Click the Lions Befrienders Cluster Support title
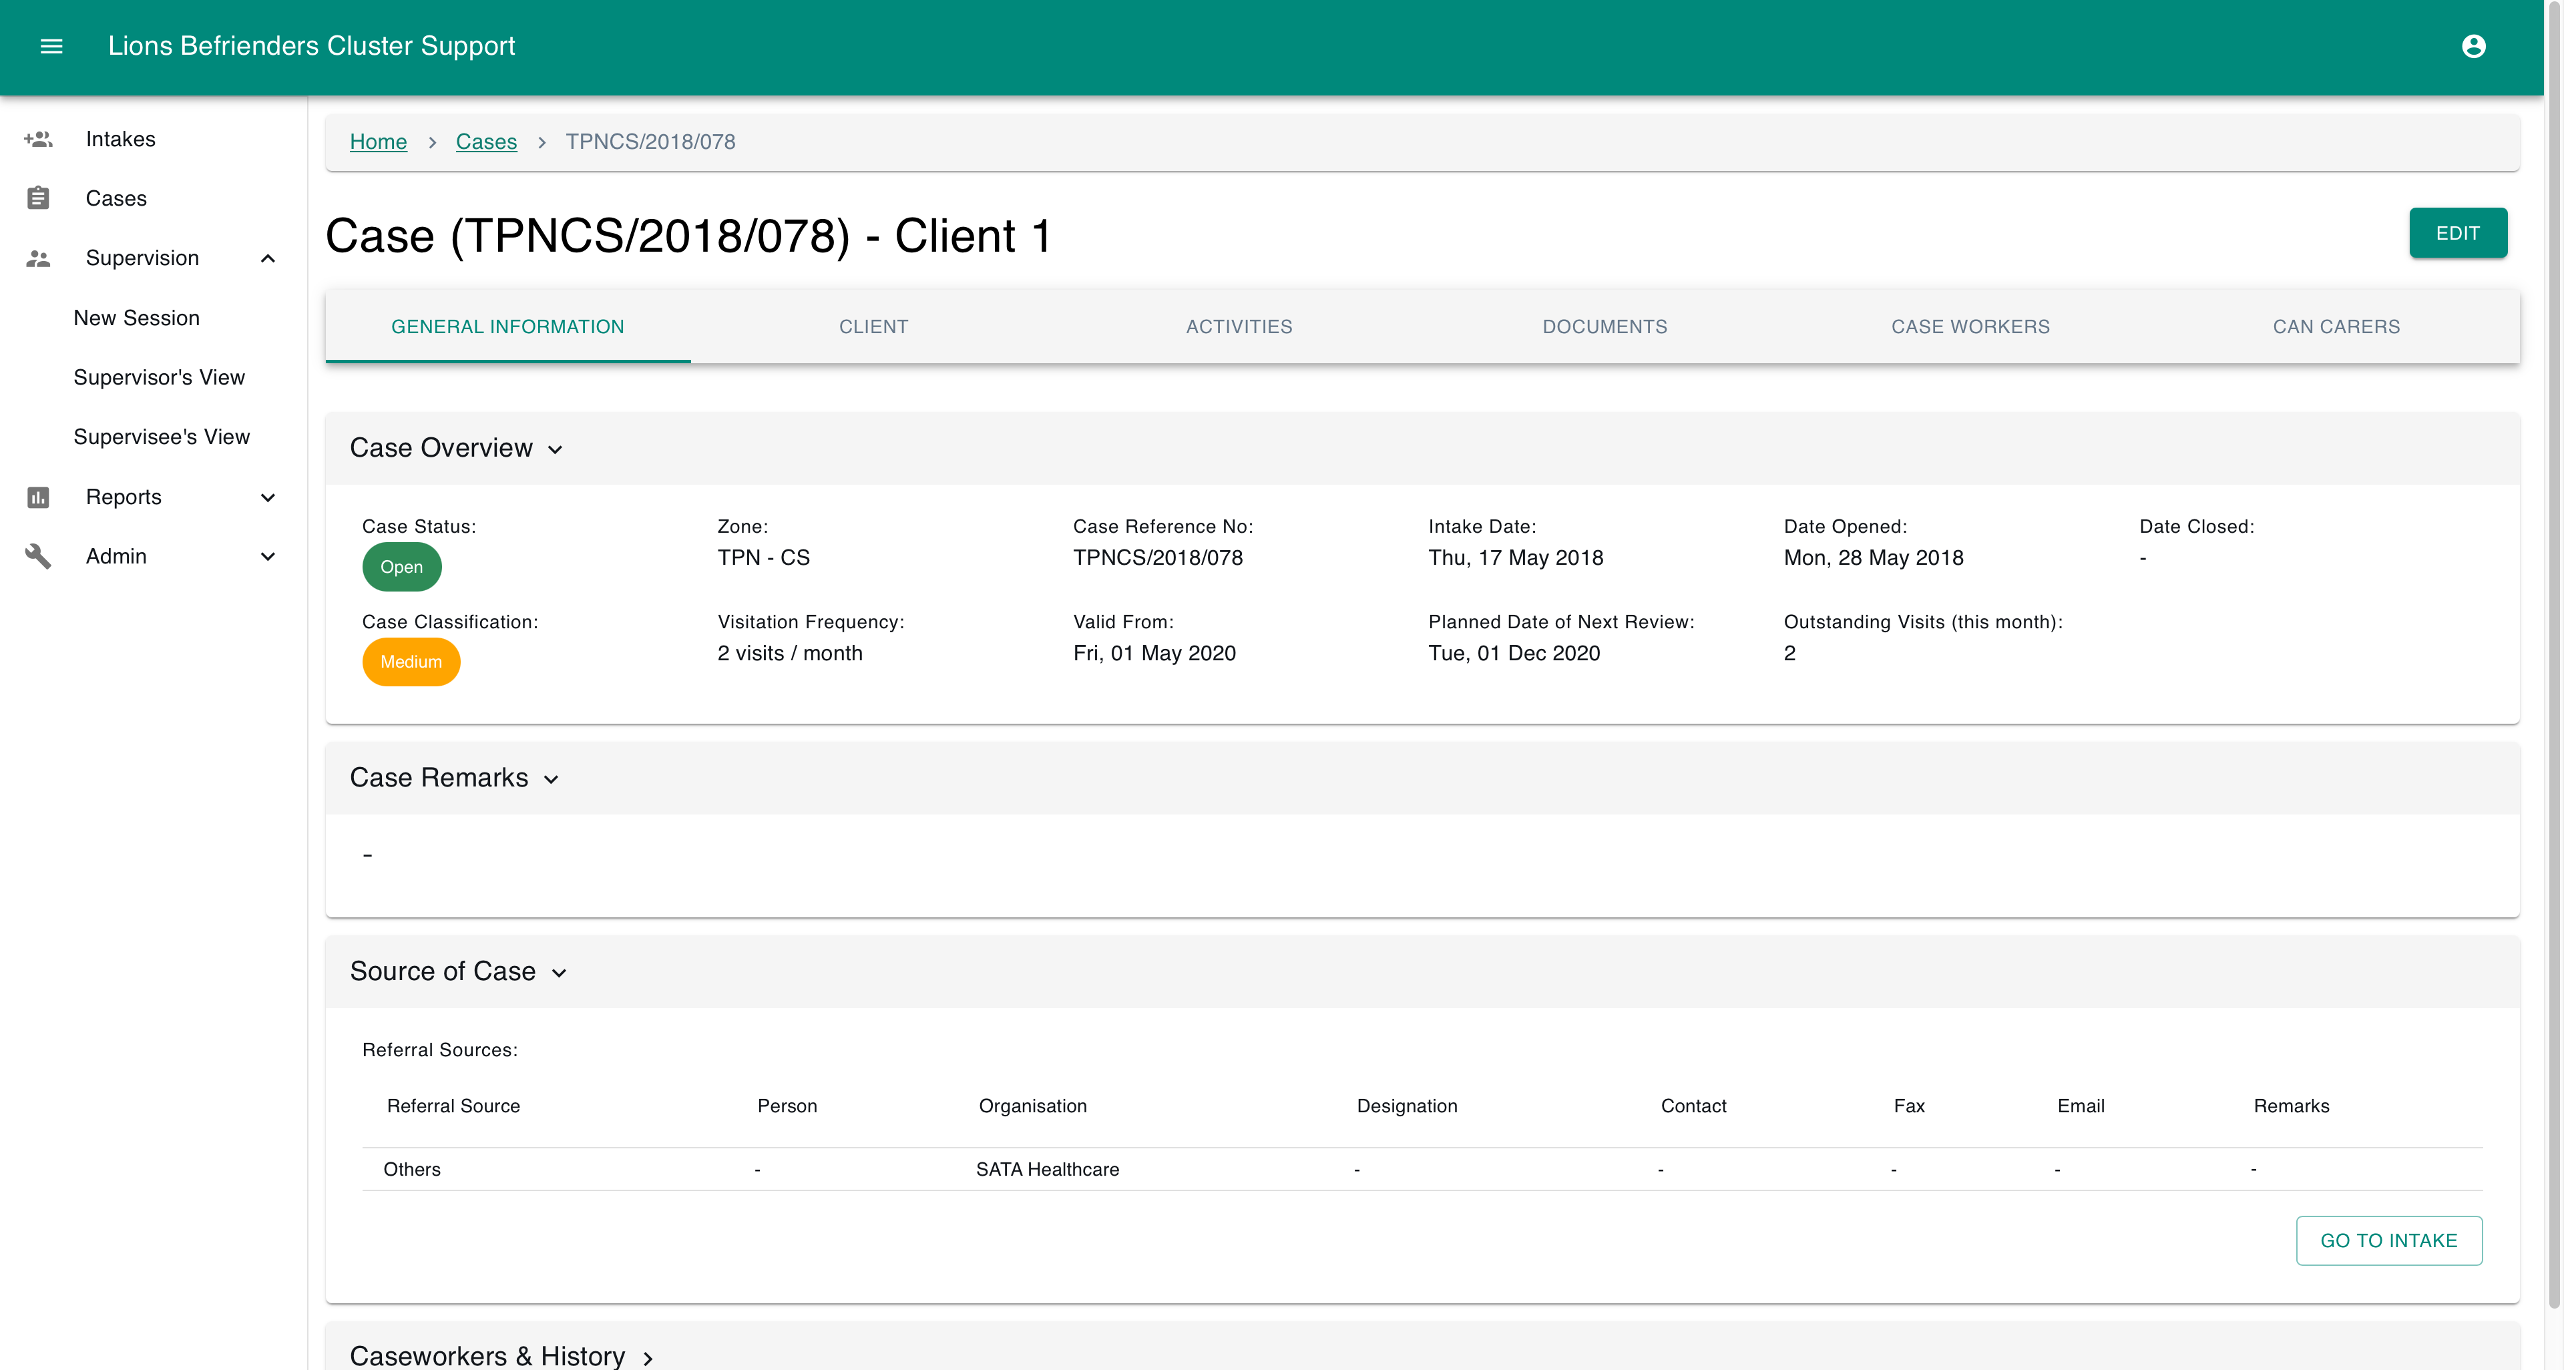 click(x=312, y=46)
